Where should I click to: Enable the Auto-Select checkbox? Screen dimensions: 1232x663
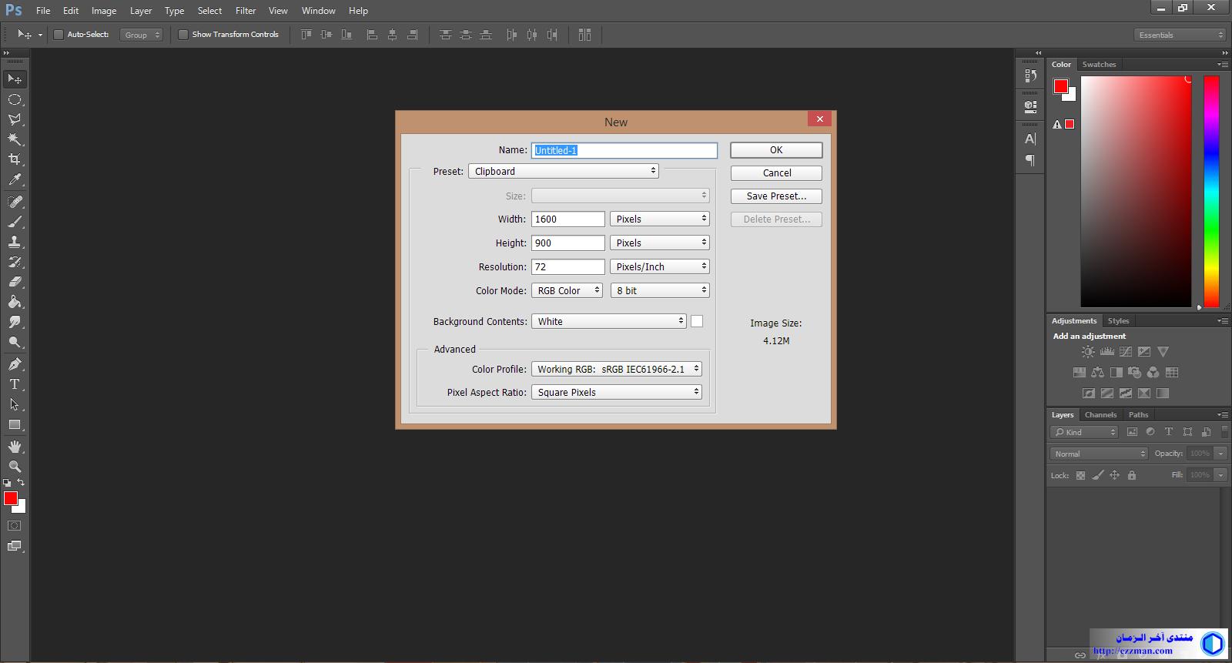pyautogui.click(x=59, y=35)
